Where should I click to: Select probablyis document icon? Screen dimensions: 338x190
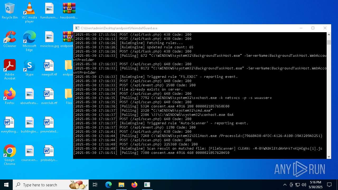click(49, 153)
